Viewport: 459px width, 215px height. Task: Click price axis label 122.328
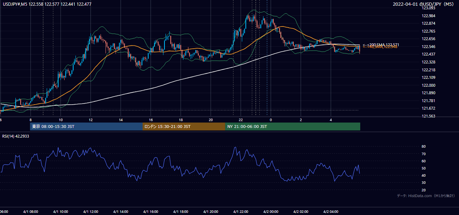(x=428, y=62)
